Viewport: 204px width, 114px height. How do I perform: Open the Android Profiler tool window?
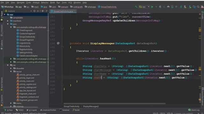48,110
